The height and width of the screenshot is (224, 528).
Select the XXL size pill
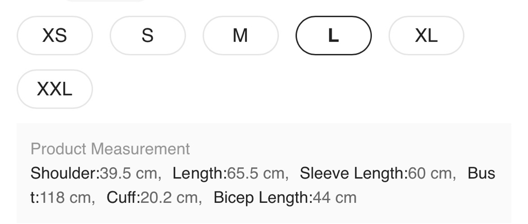(x=55, y=89)
